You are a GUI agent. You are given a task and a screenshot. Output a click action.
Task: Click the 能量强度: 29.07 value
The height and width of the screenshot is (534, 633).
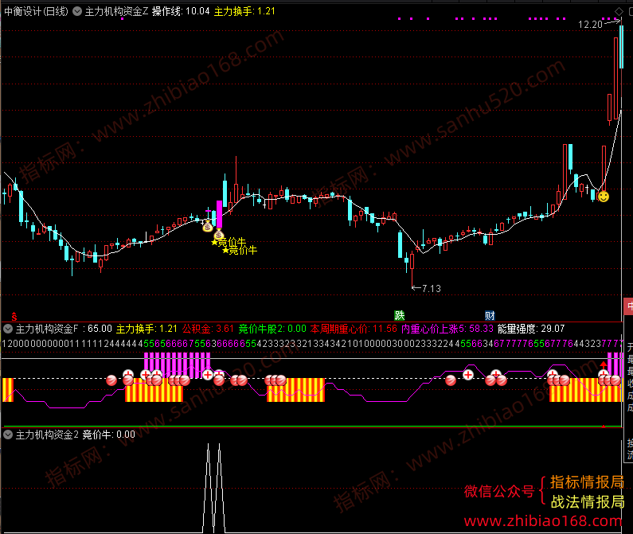[531, 329]
